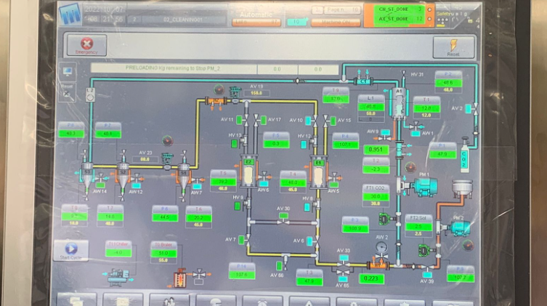Toggle valve AV 10 indicator
This screenshot has width=547, height=306.
[308, 121]
